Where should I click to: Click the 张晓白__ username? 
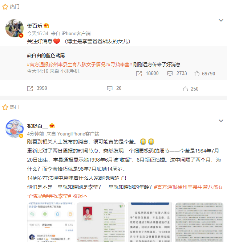click(x=37, y=126)
